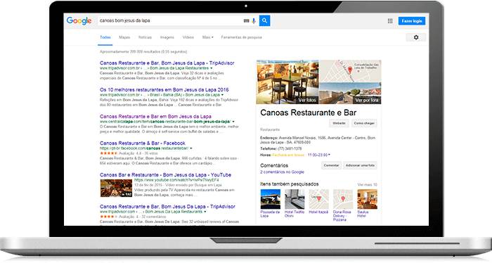Expand arrow next to last tripadvisor URL

coord(205,212)
